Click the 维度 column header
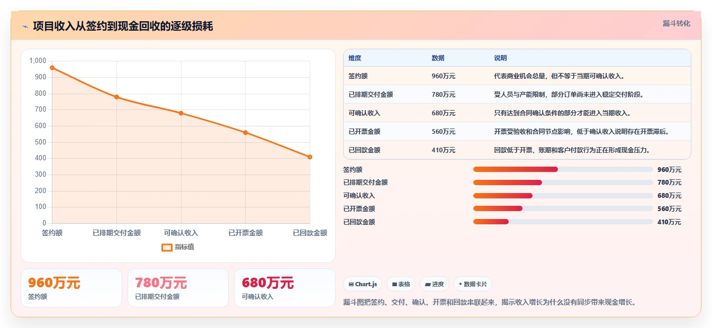The width and height of the screenshot is (712, 328). pyautogui.click(x=355, y=58)
